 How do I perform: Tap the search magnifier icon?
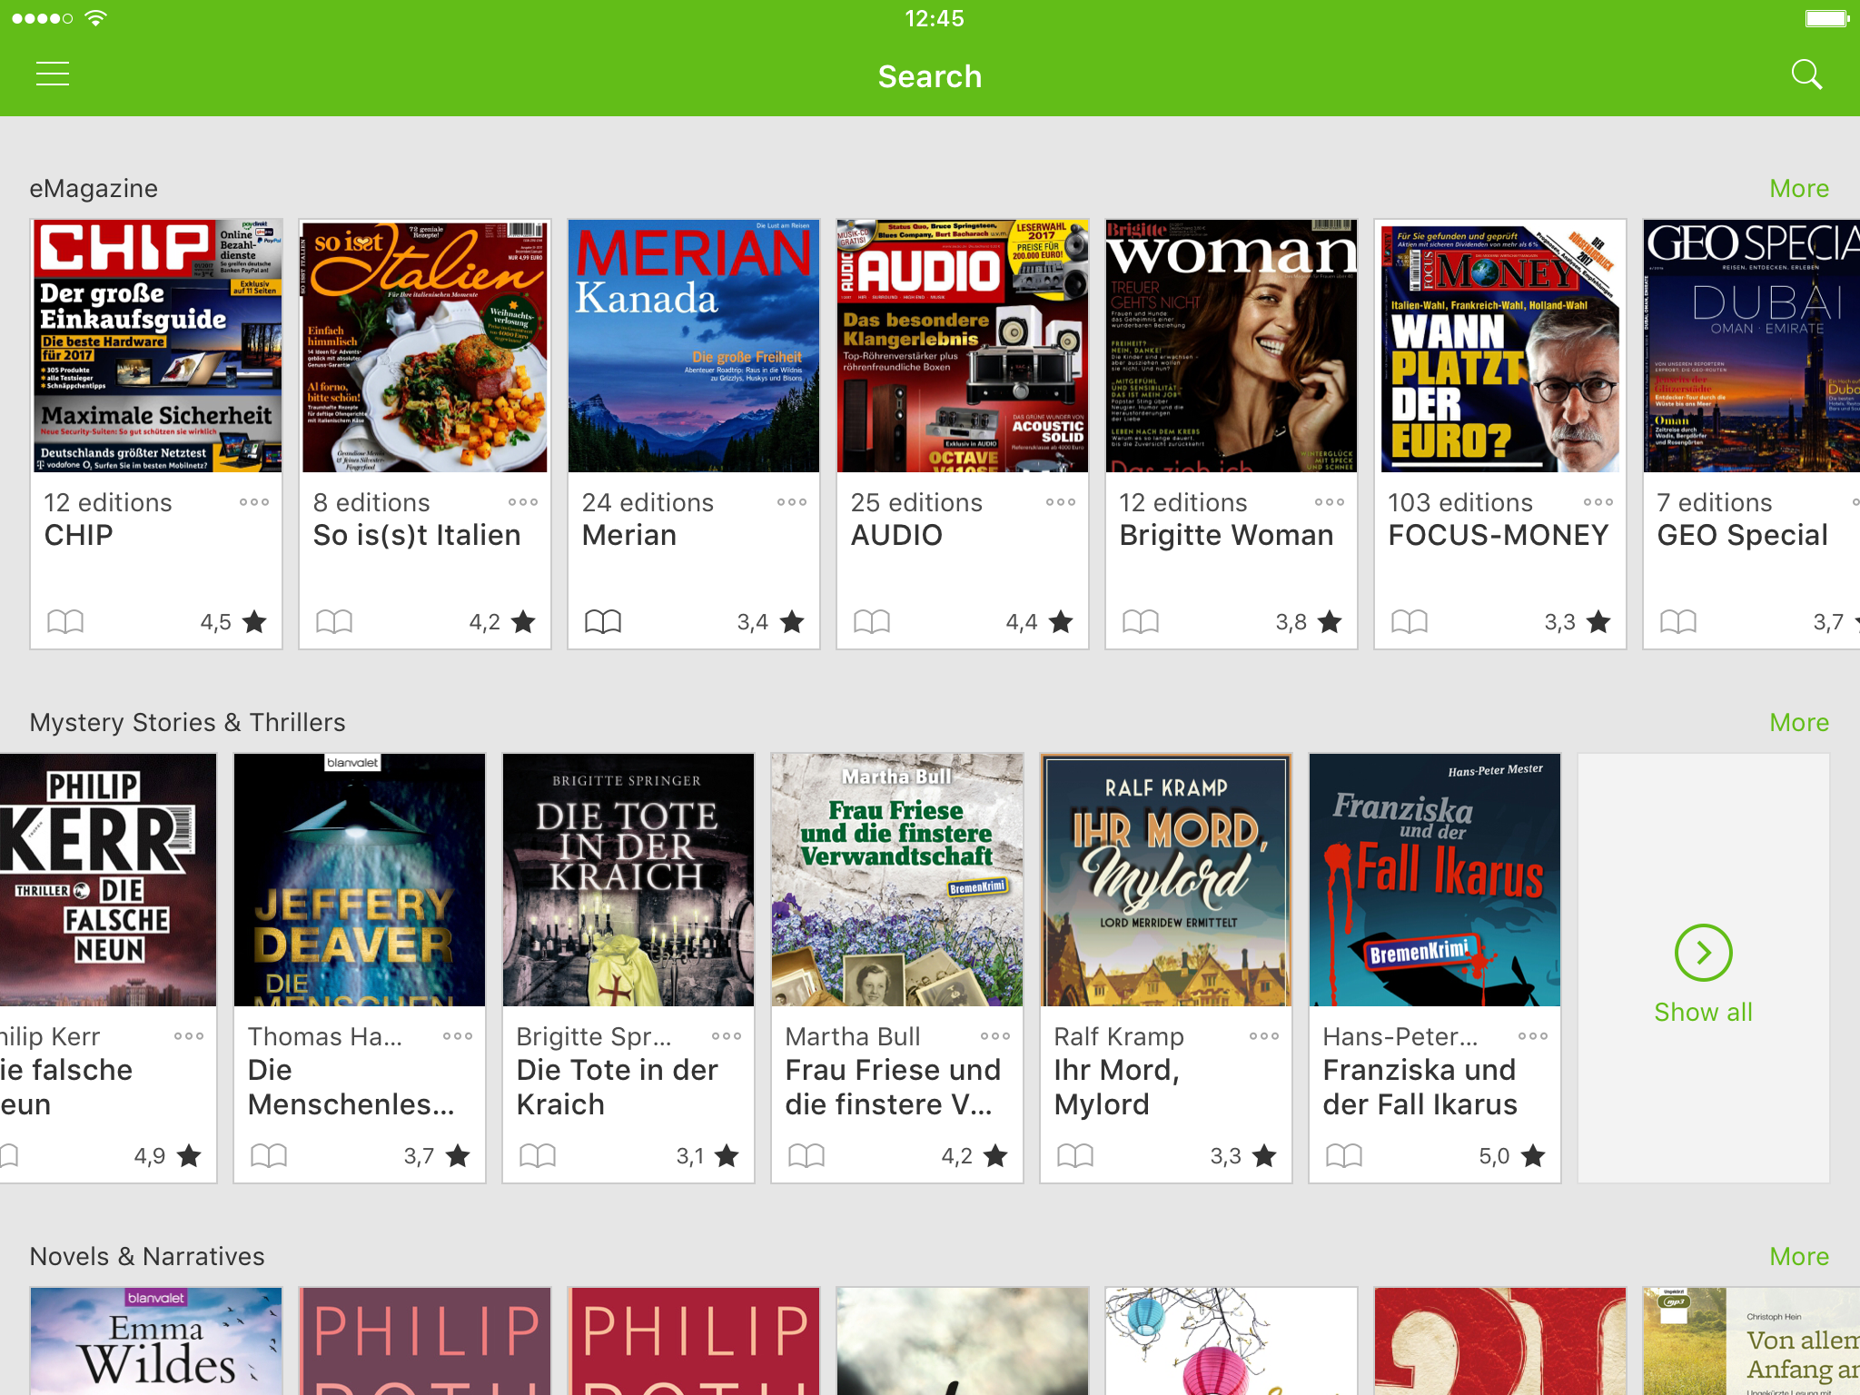[x=1806, y=74]
